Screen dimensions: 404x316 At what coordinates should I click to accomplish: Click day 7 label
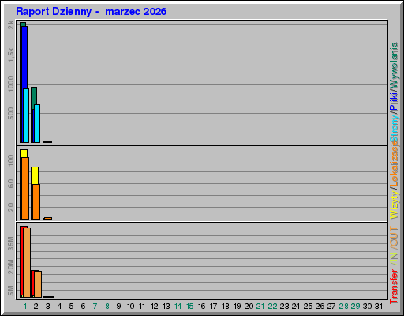[x=95, y=307]
